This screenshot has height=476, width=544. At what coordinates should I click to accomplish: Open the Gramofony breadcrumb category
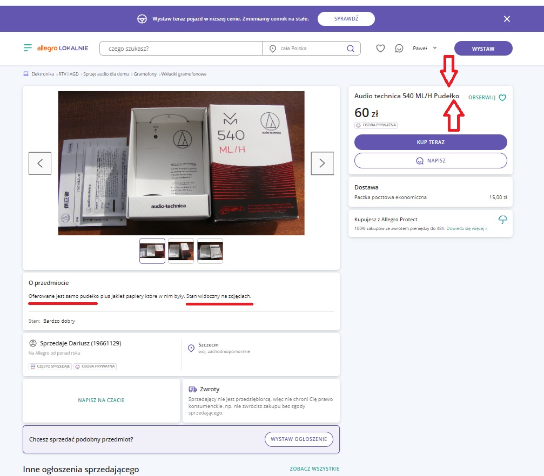click(146, 74)
